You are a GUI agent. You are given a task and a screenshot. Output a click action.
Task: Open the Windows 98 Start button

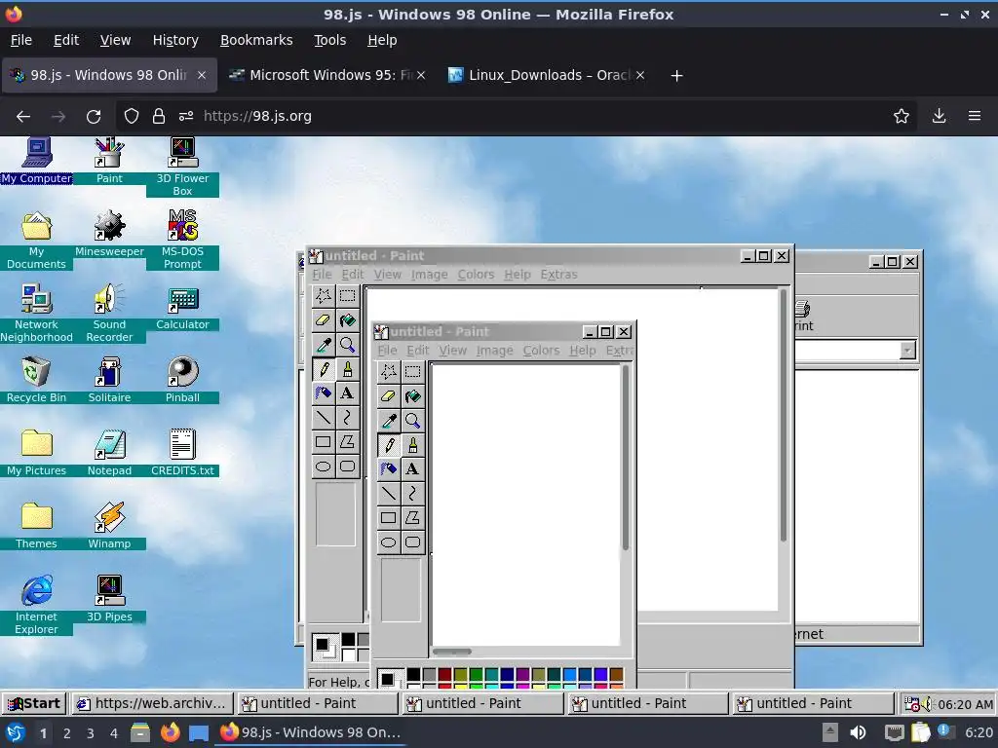[x=34, y=703]
